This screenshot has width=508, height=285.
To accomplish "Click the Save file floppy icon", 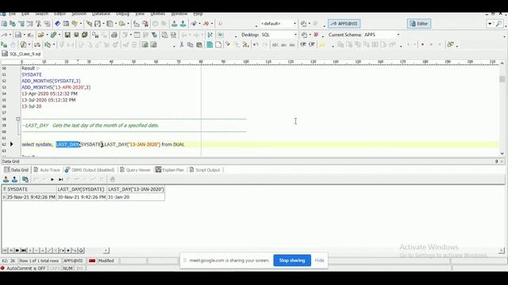I will (x=67, y=35).
